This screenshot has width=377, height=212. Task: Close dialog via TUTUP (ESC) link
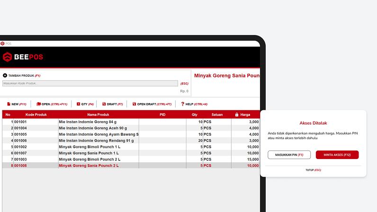click(313, 170)
